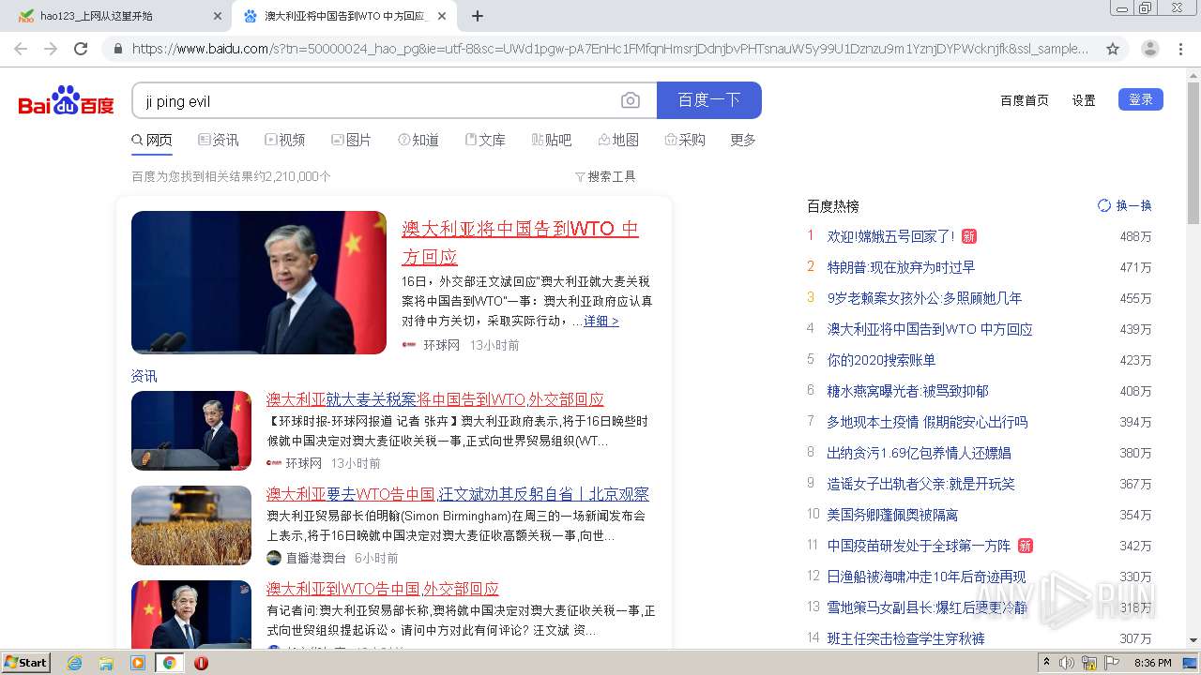The height and width of the screenshot is (675, 1201).
Task: Go back in browser history
Action: [x=21, y=49]
